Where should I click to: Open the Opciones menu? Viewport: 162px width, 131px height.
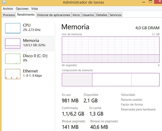click(x=22, y=9)
